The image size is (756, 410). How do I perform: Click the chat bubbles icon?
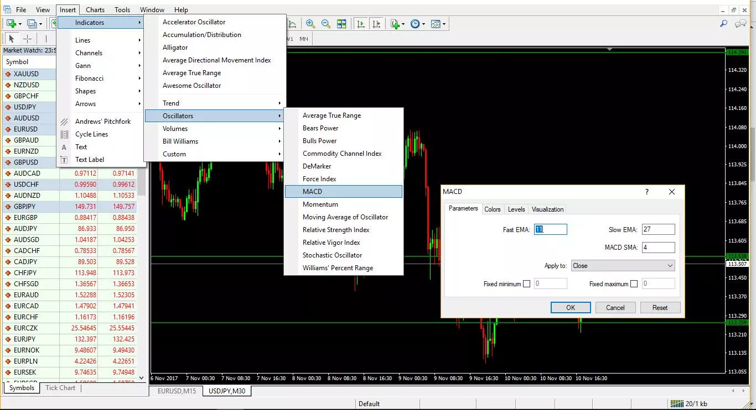[x=741, y=24]
